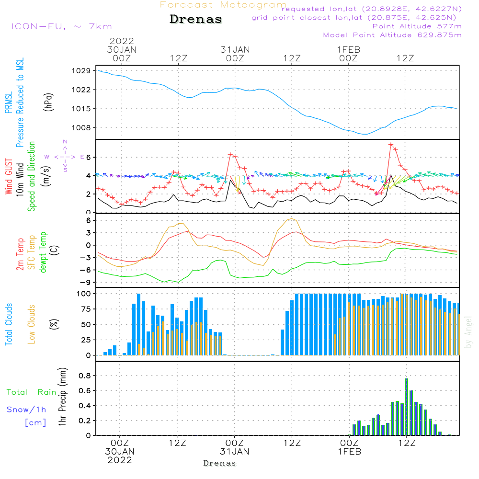479x479 pixels.
Task: Click the tallest precipitation bar near 0.8 mm
Action: coord(407,406)
